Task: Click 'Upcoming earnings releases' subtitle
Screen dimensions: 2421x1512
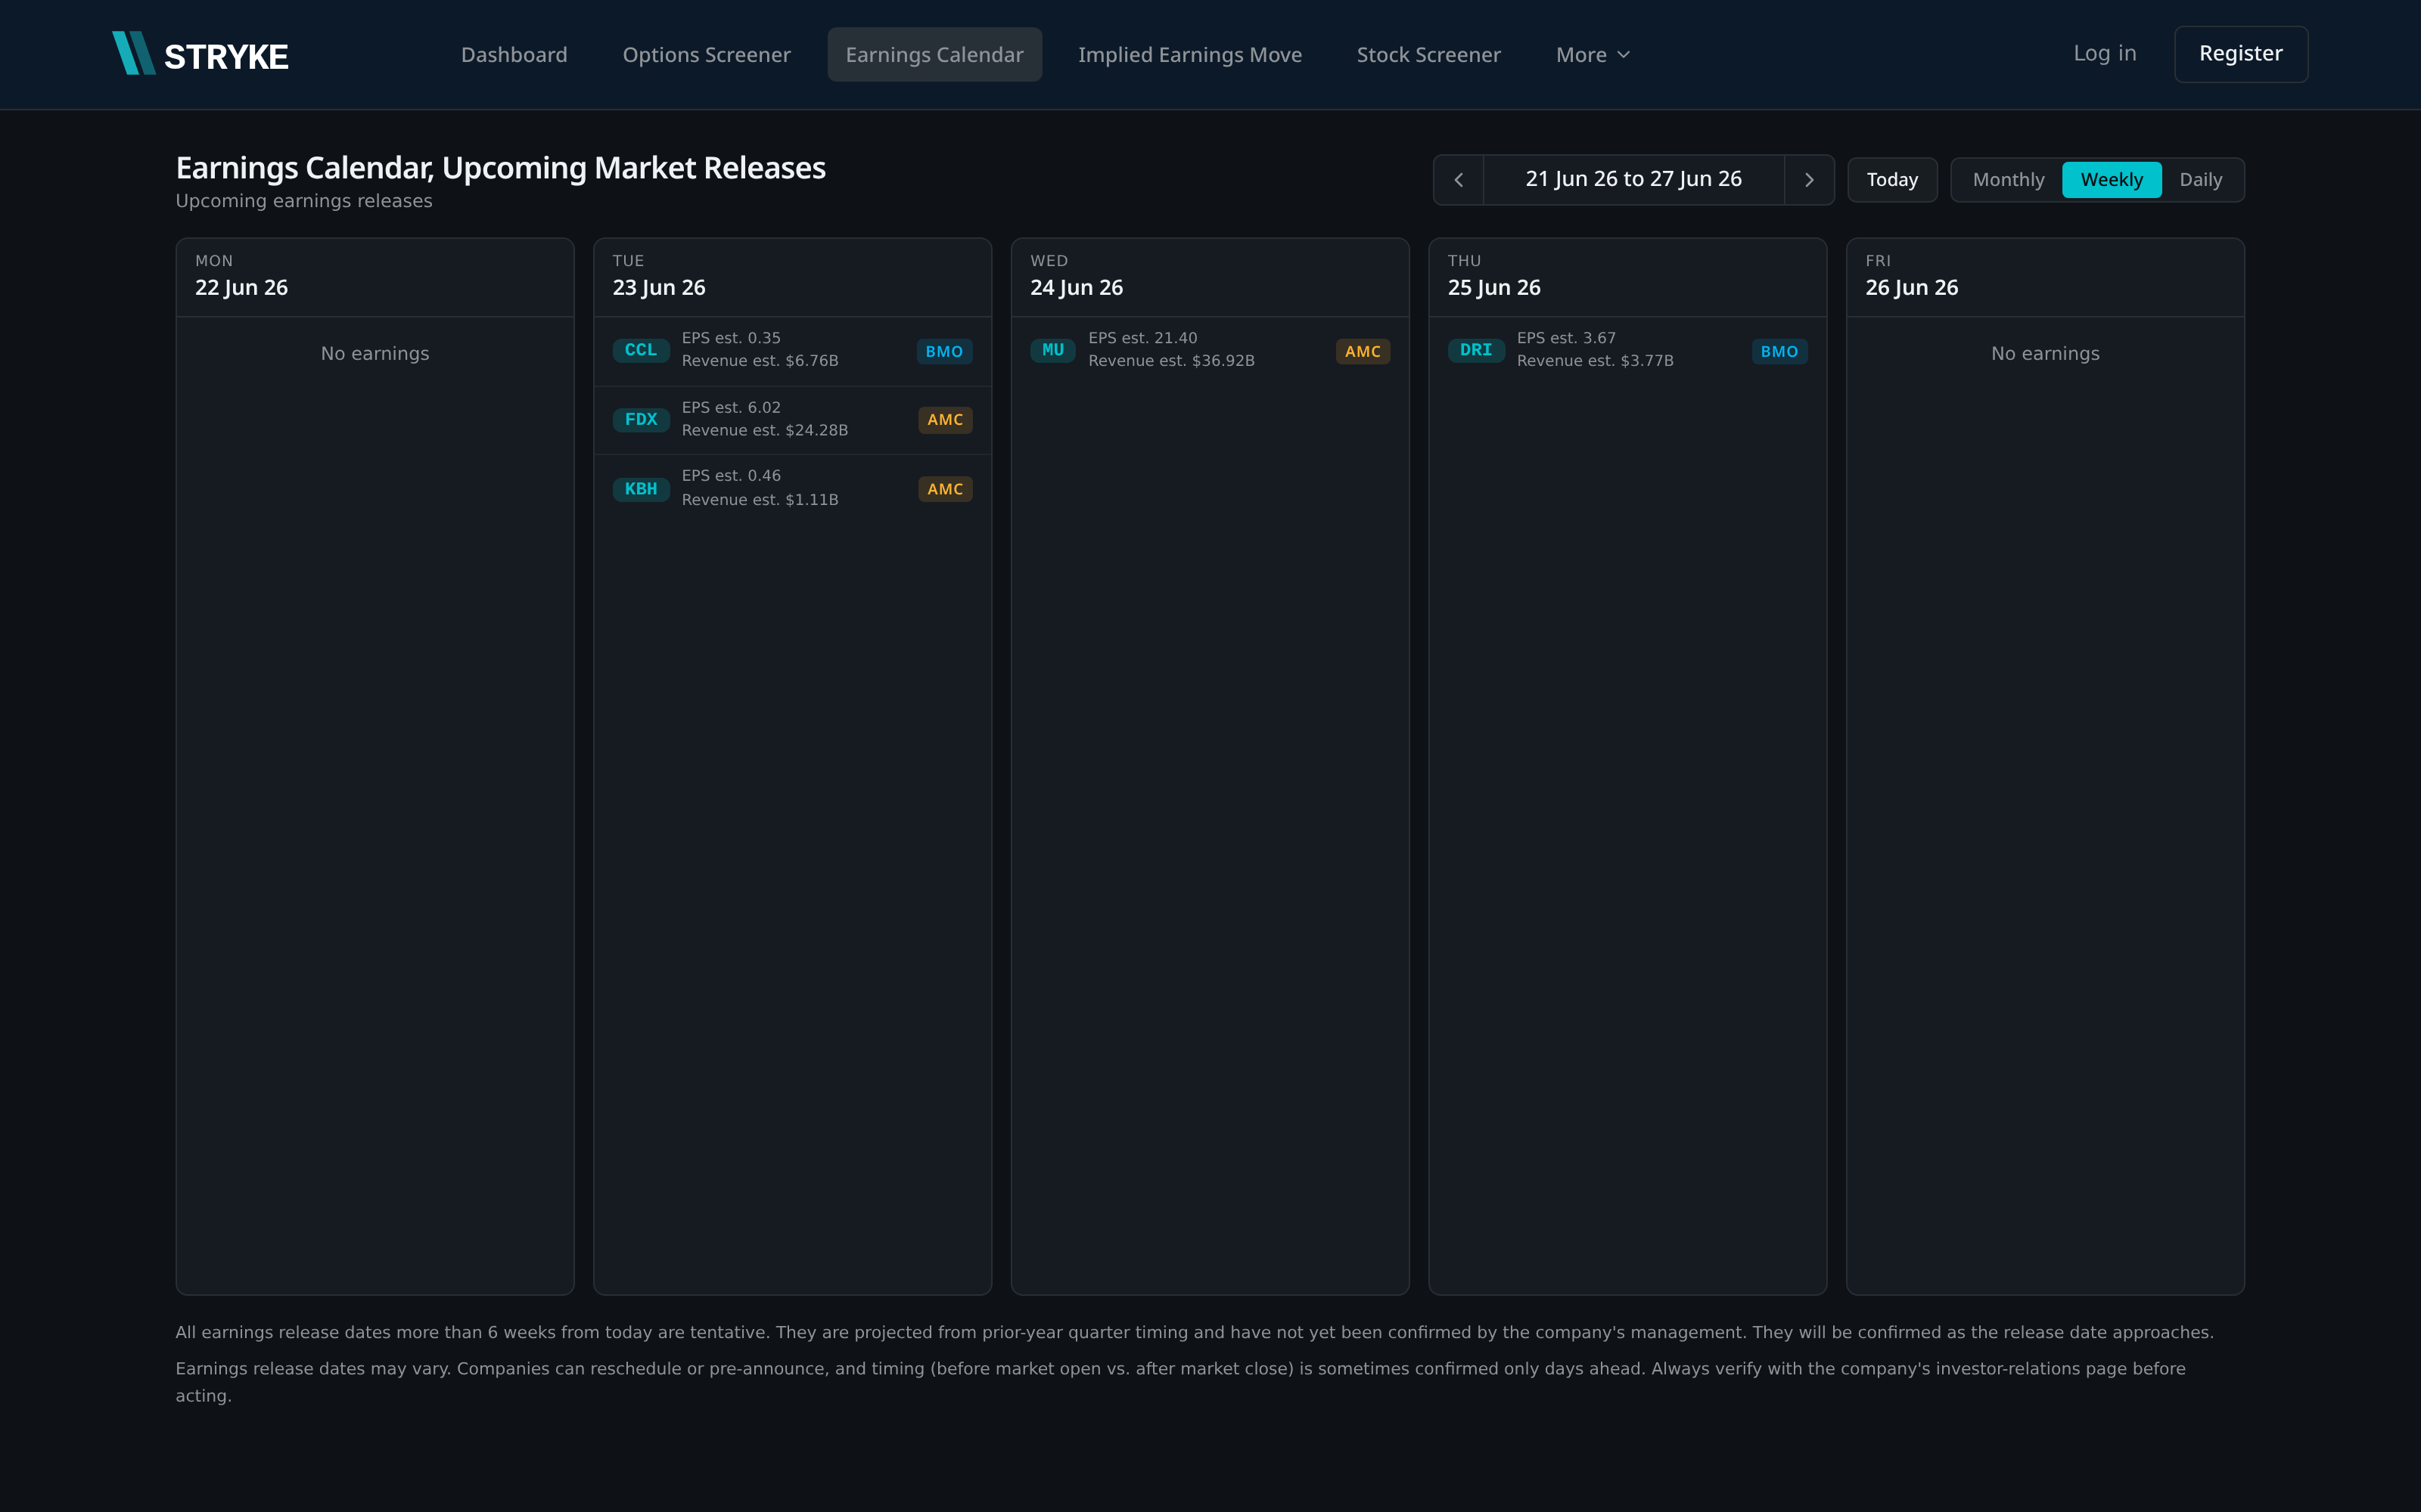Action: 304,201
